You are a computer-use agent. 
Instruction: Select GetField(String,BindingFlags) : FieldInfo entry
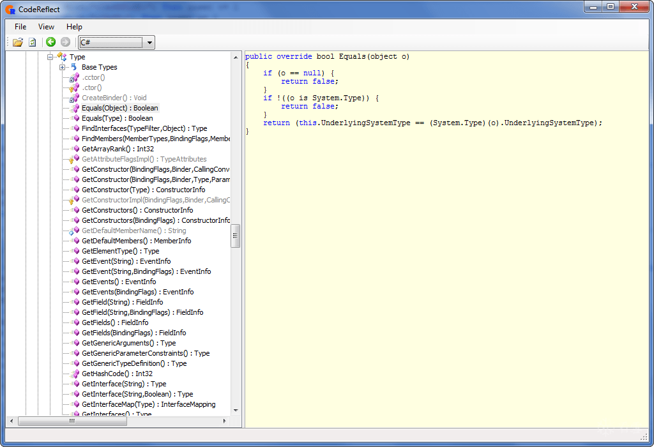pos(142,312)
